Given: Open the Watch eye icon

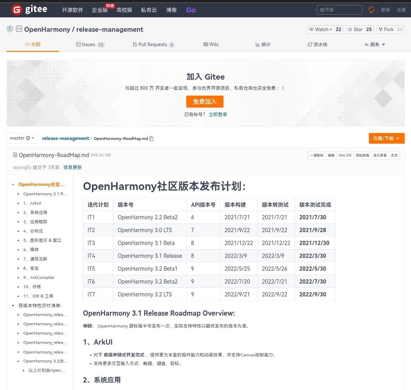Looking at the screenshot, I should coord(312,29).
